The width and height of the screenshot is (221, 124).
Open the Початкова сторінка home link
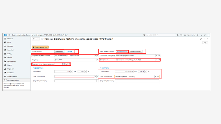(x=12, y=80)
